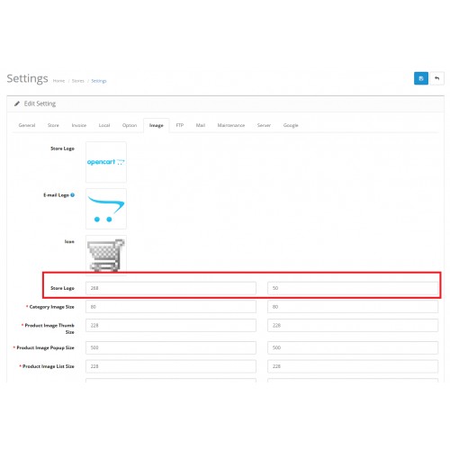Click the Product Image Popup Size height field
Image resolution: width=450 pixels, height=450 pixels.
point(353,347)
